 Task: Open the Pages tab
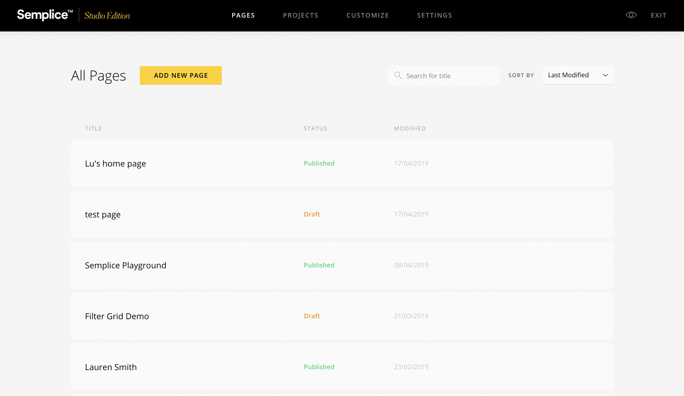(x=243, y=15)
